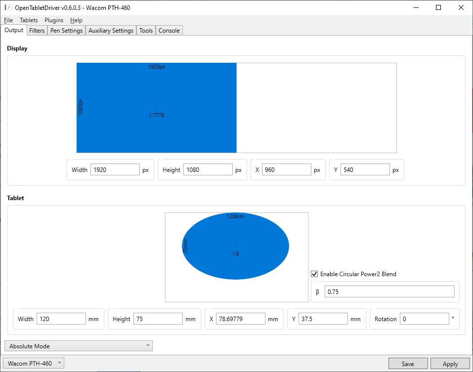
Task: Go to the Auxiliary Settings tab
Action: coord(111,31)
